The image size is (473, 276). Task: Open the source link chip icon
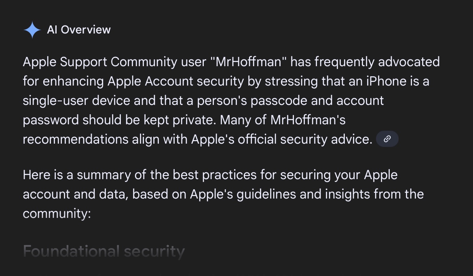tap(387, 139)
